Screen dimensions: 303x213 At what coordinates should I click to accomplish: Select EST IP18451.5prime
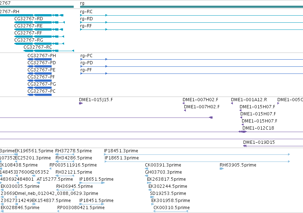click(x=92, y=204)
